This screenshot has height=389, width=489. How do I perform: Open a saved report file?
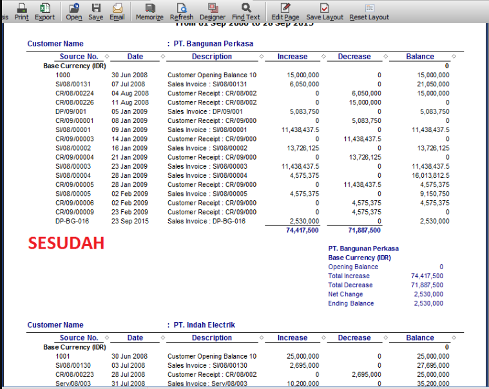[x=74, y=12]
